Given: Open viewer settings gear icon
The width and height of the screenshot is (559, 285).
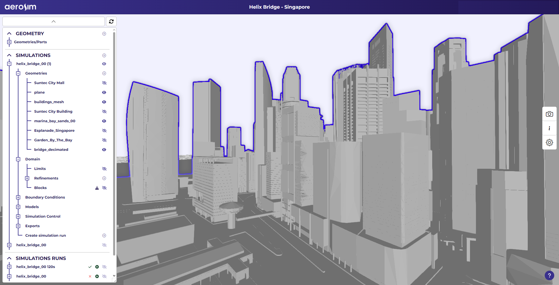Looking at the screenshot, I should (x=549, y=142).
